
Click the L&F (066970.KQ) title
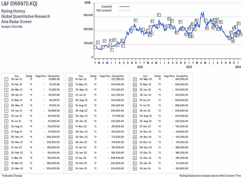point(19,4)
